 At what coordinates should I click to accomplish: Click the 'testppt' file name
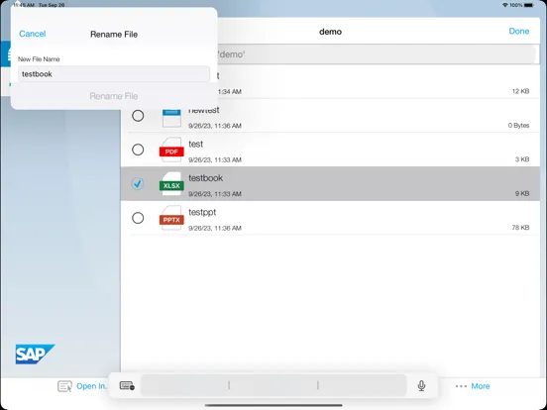pos(202,212)
